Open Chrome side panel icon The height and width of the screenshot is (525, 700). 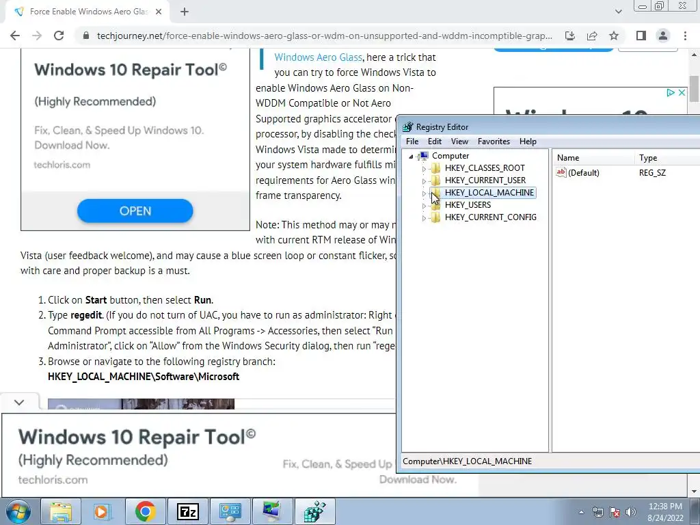click(x=641, y=36)
